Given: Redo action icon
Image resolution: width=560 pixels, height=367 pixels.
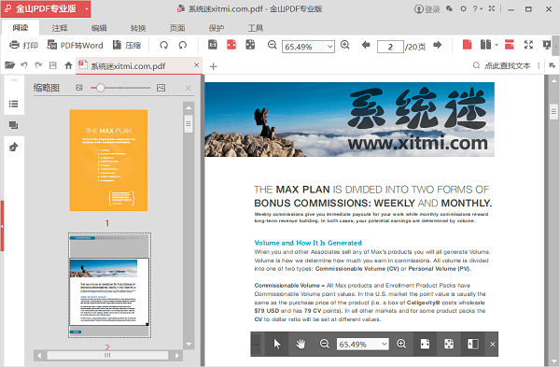Looking at the screenshot, I should [38, 65].
